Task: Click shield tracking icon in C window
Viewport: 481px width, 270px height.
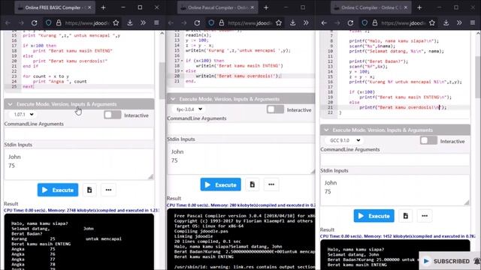Action: 365,22
